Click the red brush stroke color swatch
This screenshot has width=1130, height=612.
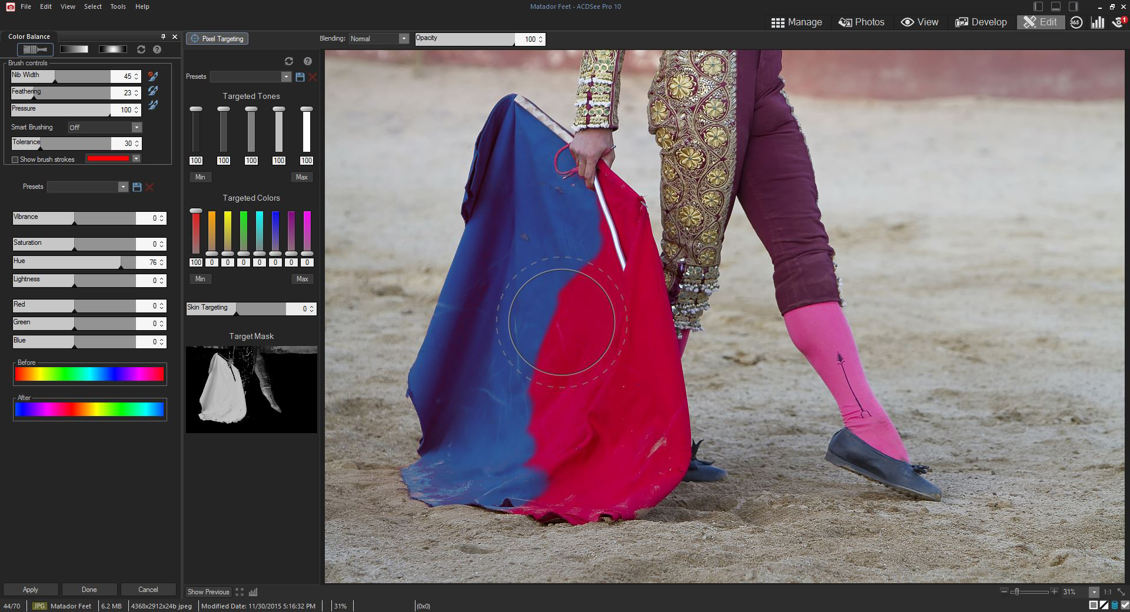(x=108, y=158)
